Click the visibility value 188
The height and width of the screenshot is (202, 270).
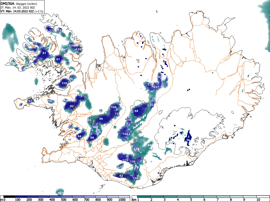click(60, 30)
